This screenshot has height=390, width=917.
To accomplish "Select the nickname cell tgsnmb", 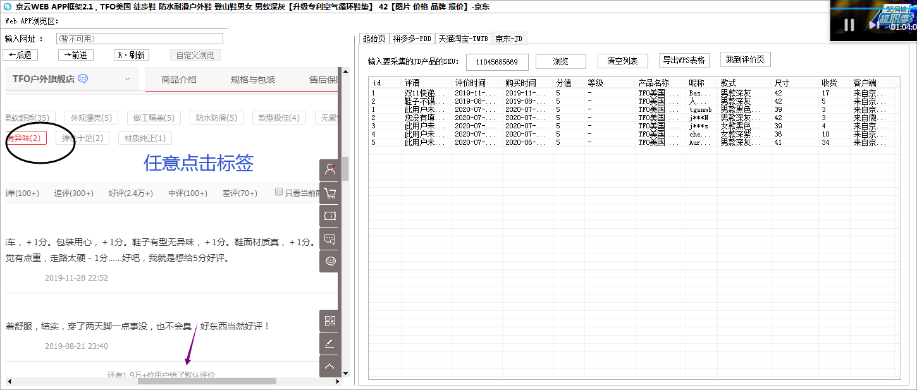I will pos(701,109).
